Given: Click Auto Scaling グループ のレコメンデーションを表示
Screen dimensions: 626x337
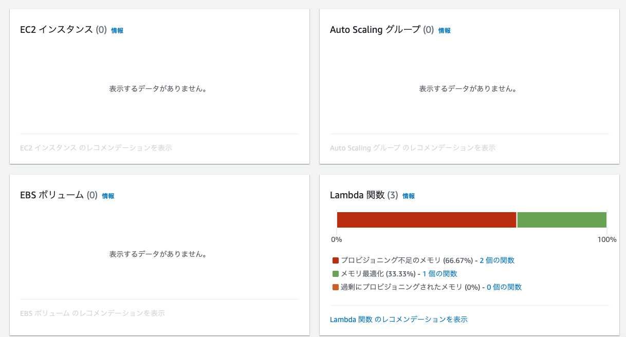Looking at the screenshot, I should (x=413, y=148).
